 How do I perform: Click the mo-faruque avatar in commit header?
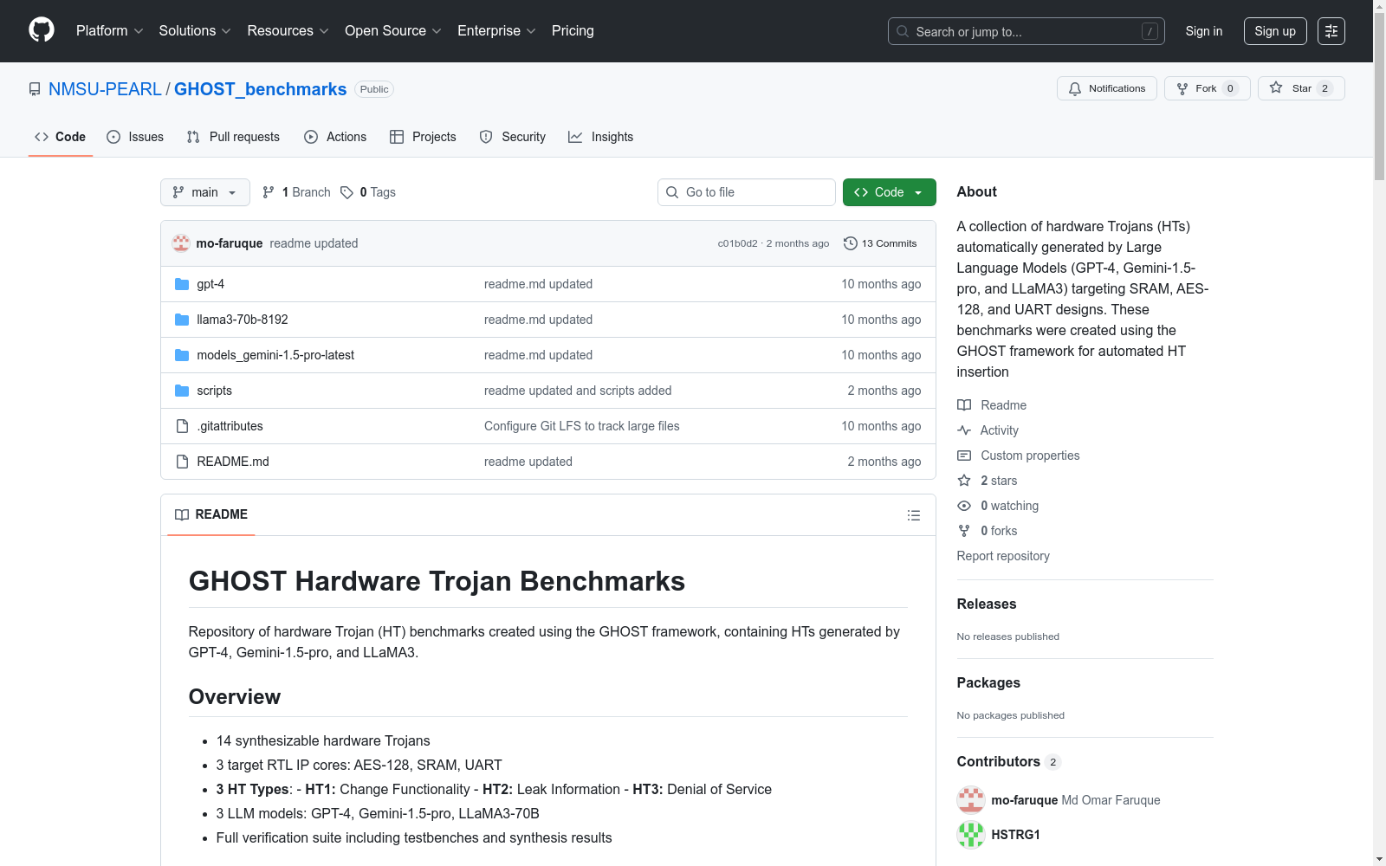(181, 243)
